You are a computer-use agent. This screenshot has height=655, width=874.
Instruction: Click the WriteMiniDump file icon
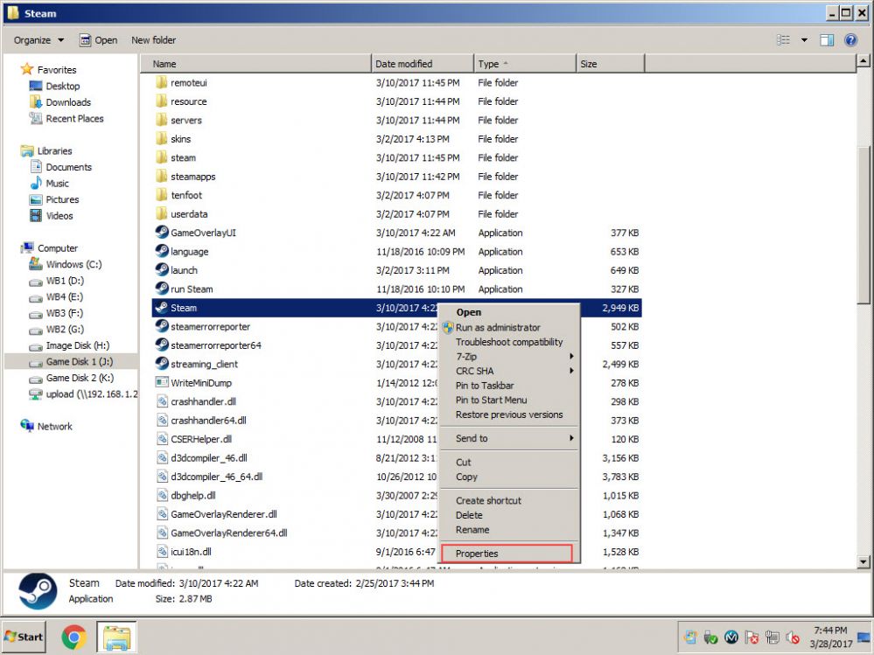pyautogui.click(x=162, y=383)
